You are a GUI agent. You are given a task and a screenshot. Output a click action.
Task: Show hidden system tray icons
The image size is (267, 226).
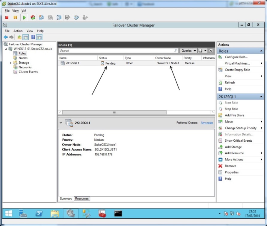[x=220, y=214]
